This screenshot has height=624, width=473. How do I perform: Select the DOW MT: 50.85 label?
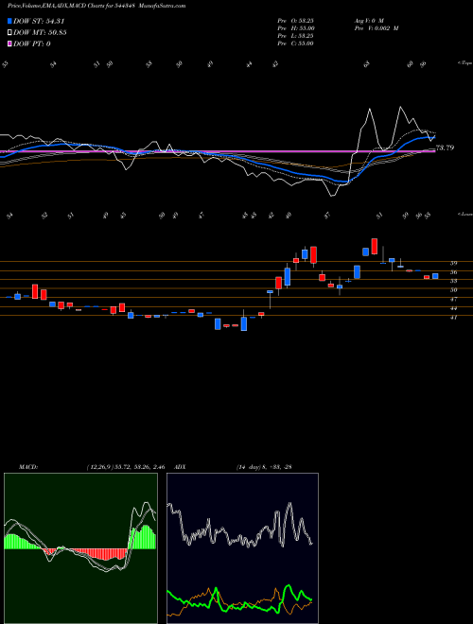[x=40, y=33]
